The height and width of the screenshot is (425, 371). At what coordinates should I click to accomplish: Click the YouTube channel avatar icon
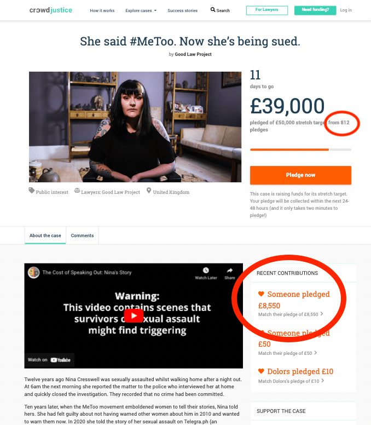[x=34, y=272]
